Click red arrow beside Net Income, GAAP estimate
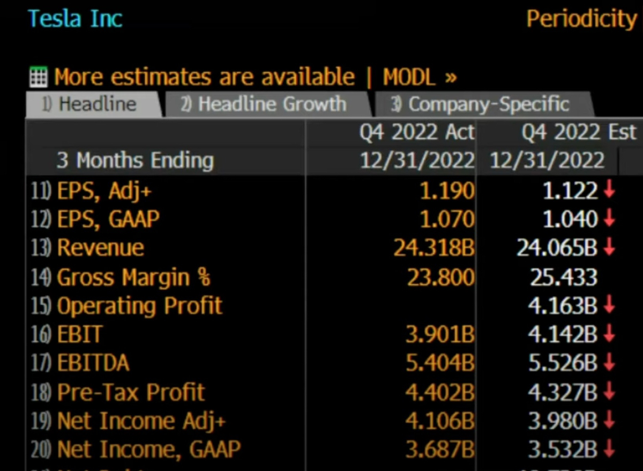643x471 pixels. [609, 450]
